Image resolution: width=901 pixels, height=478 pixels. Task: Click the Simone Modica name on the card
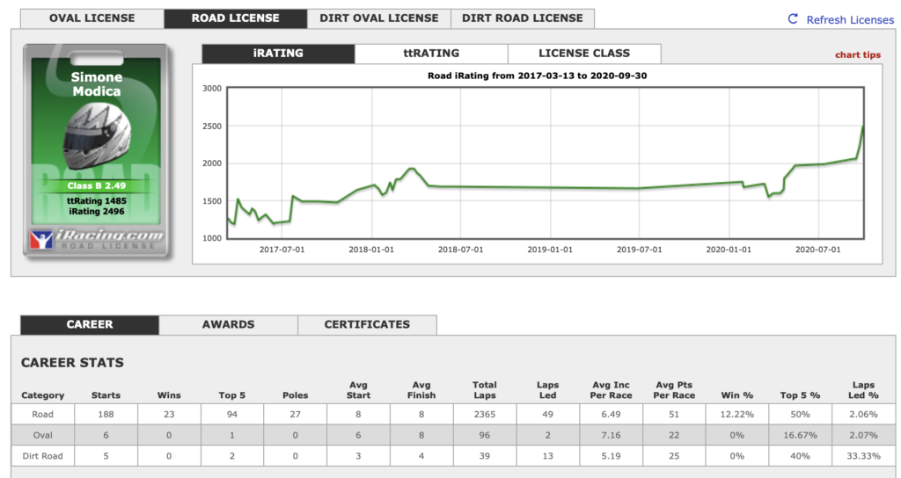(x=97, y=83)
